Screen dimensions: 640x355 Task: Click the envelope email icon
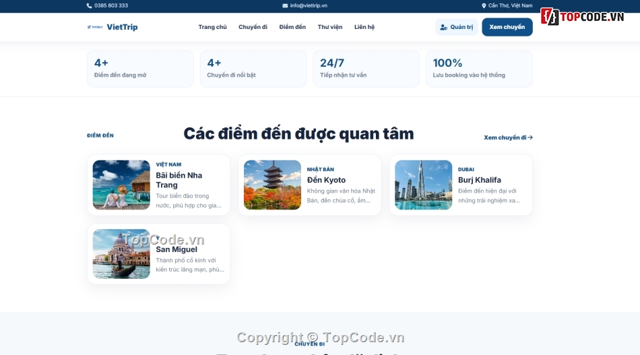285,5
